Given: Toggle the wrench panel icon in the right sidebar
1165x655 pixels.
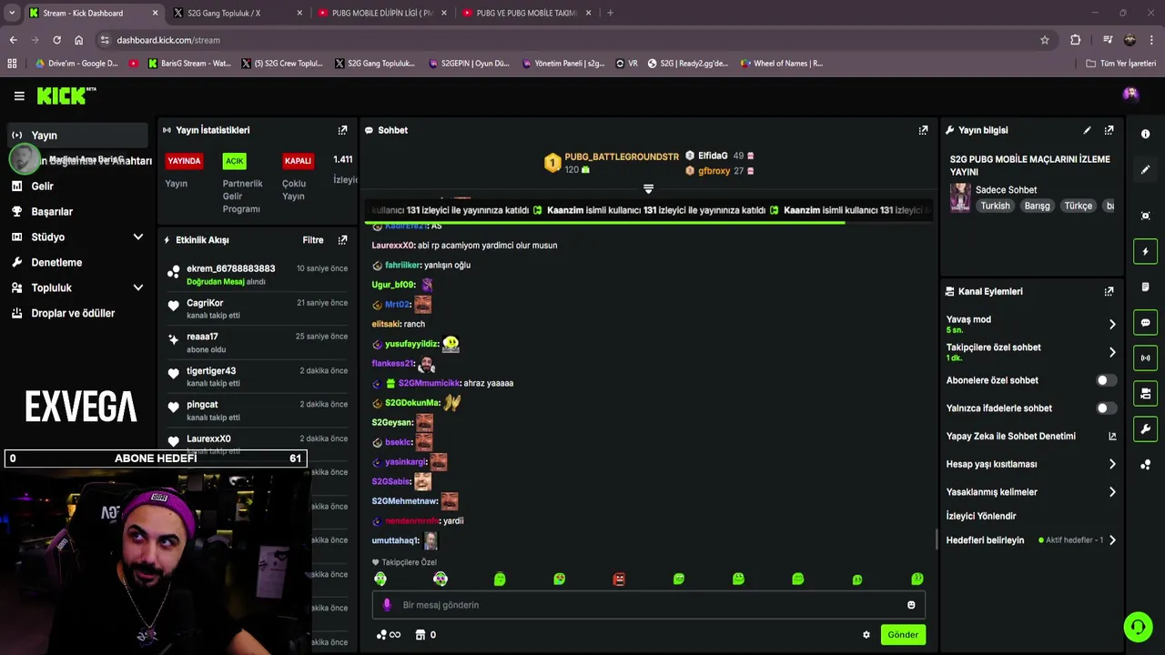Looking at the screenshot, I should [1145, 429].
